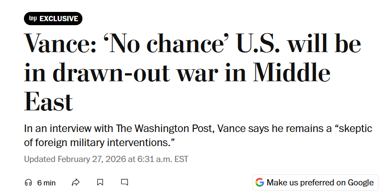
Task: Click the EXCLUSIVE badge label
Action: [58, 19]
